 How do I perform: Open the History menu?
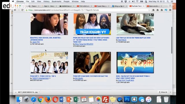pyautogui.click(x=46, y=1)
